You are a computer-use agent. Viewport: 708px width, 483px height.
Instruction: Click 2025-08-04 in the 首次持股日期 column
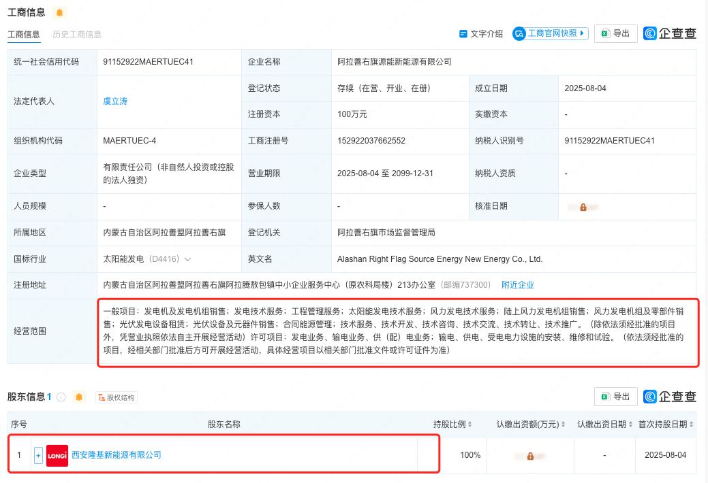click(666, 456)
